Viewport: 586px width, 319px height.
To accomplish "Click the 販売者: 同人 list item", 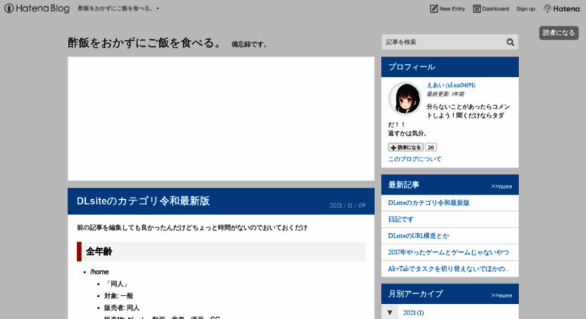I will pyautogui.click(x=121, y=308).
